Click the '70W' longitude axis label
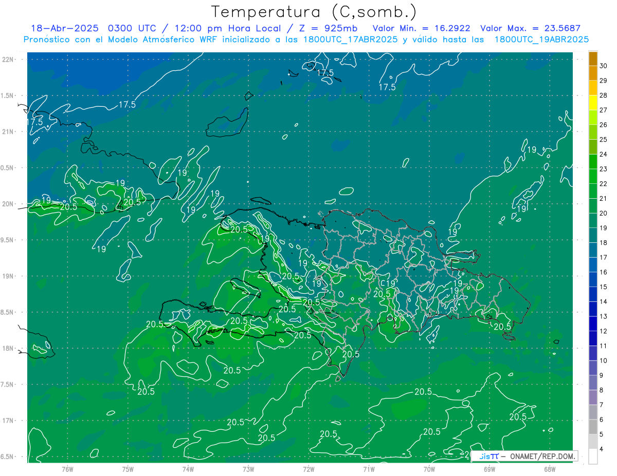Screen dimensions: 617x476 (429, 469)
